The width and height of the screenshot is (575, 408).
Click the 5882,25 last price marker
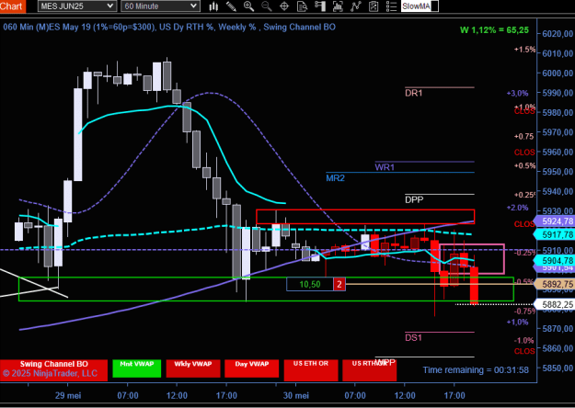[555, 304]
